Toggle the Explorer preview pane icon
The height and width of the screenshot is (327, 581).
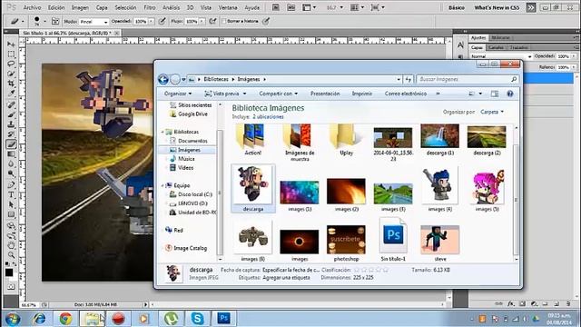click(495, 94)
